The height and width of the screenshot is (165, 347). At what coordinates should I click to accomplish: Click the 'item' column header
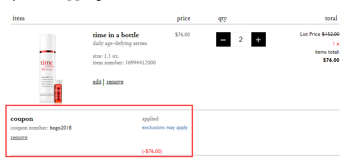19,18
